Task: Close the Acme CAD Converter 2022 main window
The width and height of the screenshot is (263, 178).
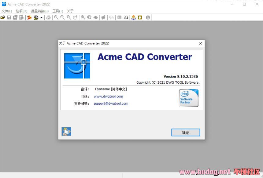Action: (x=257, y=4)
